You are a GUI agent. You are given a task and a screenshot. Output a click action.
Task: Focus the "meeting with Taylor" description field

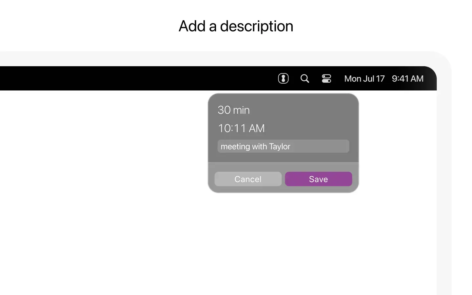pos(283,146)
